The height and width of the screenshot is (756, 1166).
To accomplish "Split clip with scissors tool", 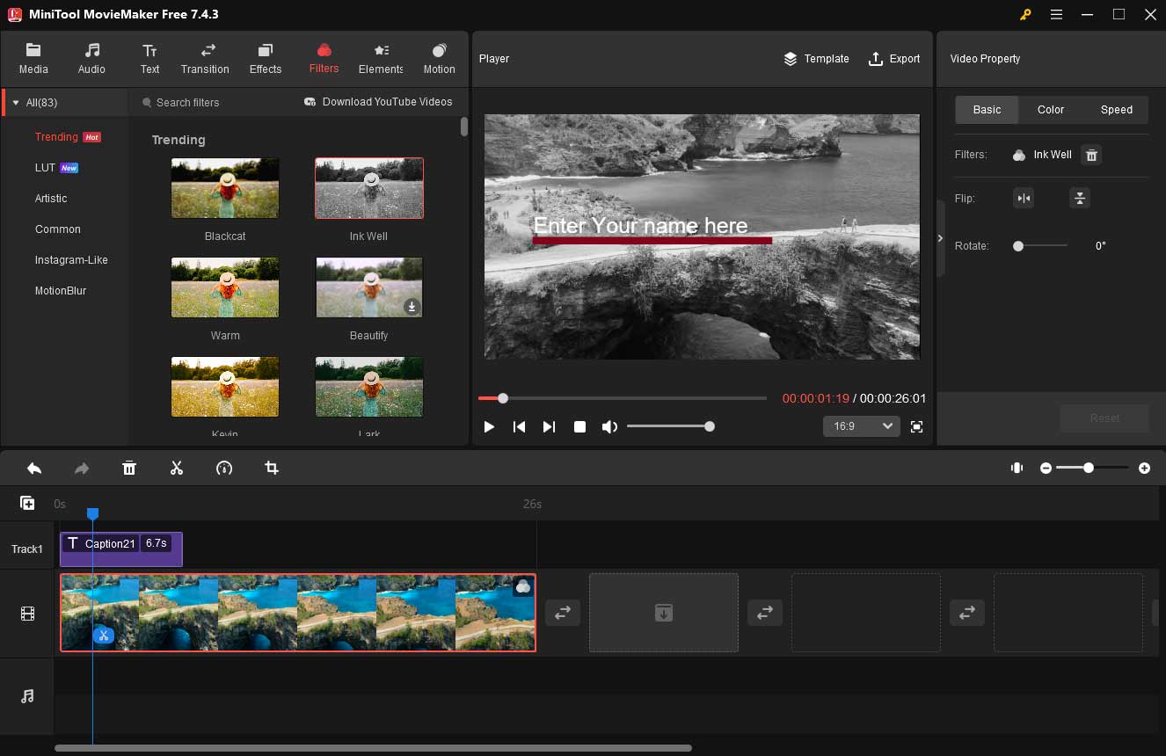I will 177,469.
